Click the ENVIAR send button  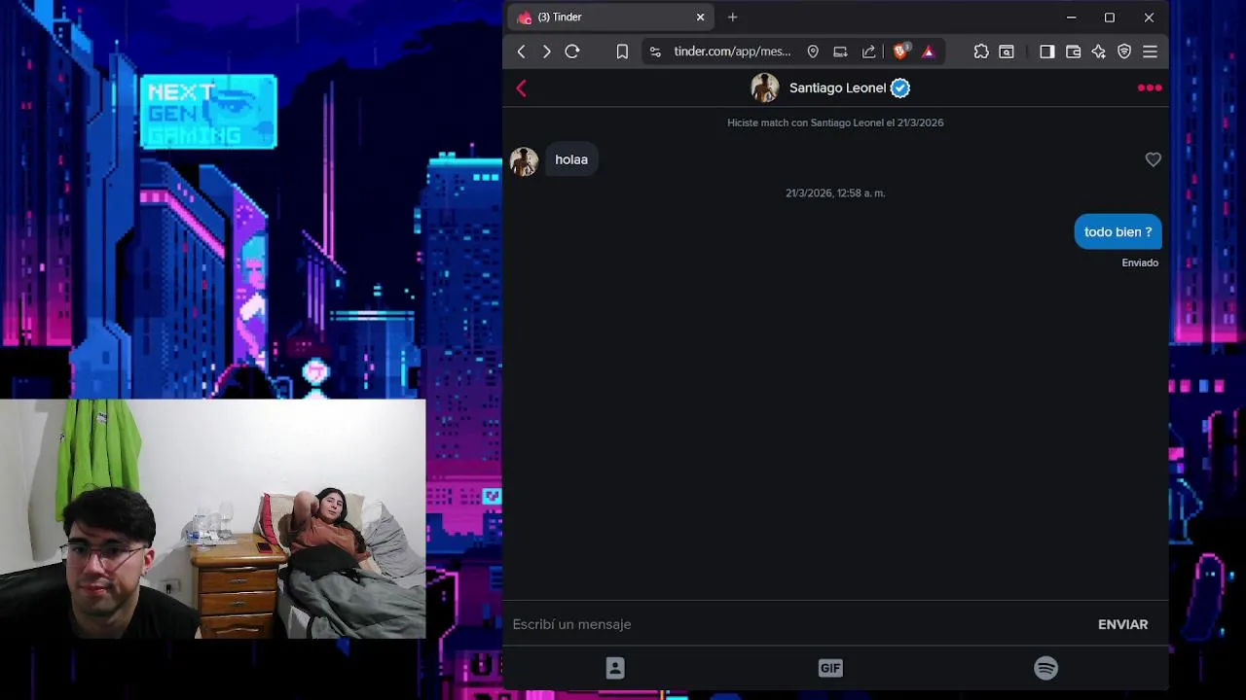1122,624
